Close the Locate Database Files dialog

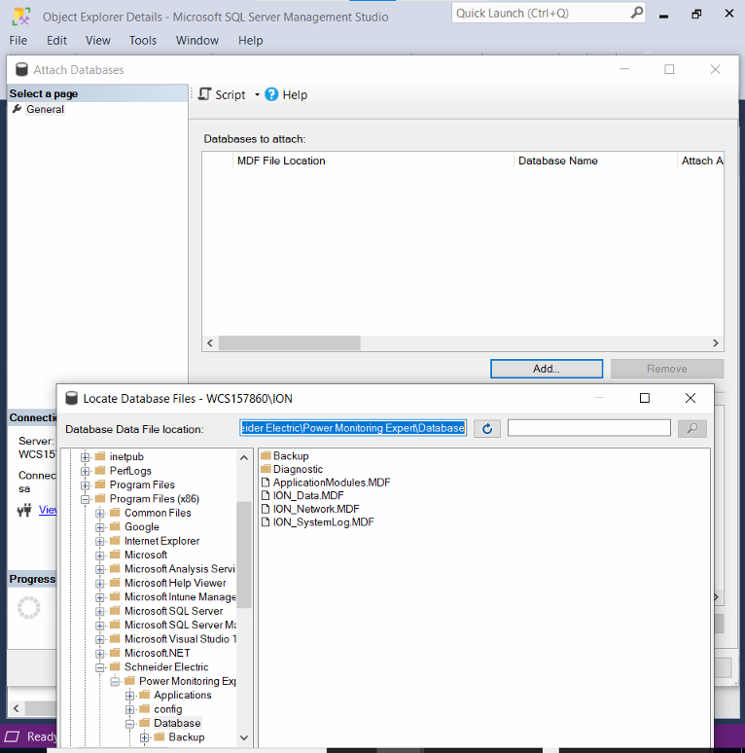tap(691, 398)
